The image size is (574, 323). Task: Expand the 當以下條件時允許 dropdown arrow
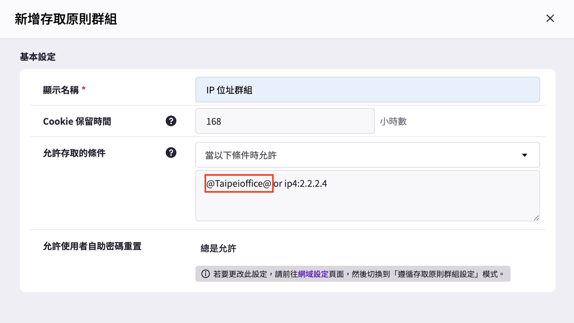click(x=524, y=155)
